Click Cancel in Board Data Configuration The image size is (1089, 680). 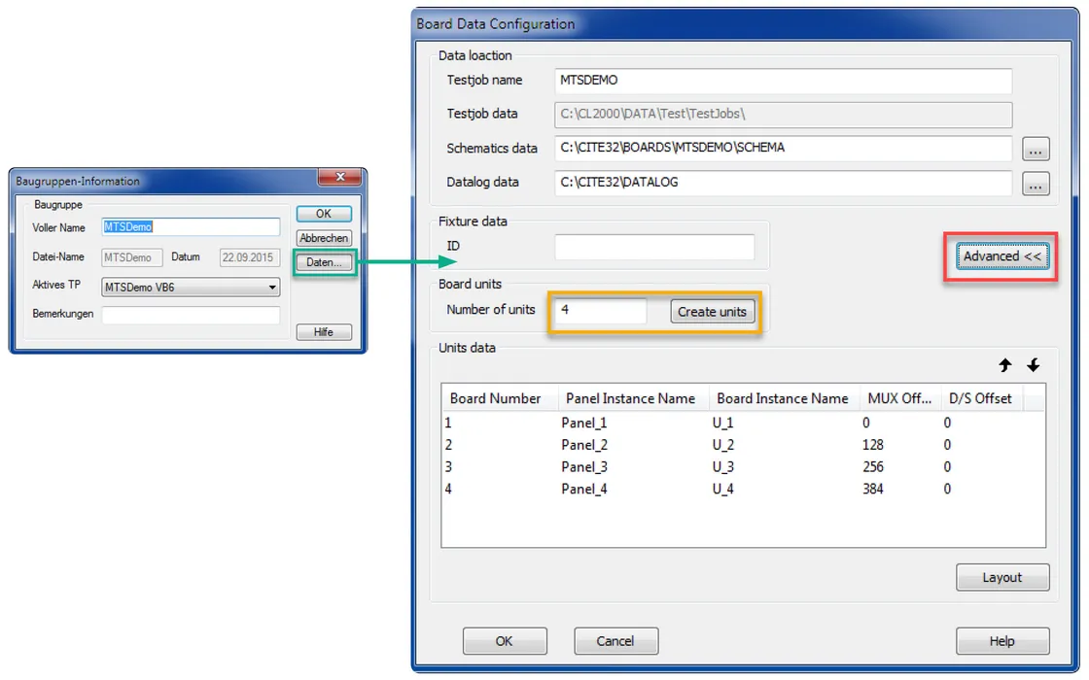(x=615, y=641)
